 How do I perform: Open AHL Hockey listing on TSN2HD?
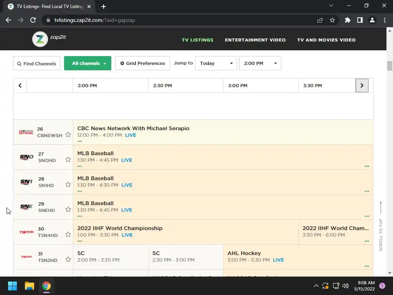click(x=244, y=254)
